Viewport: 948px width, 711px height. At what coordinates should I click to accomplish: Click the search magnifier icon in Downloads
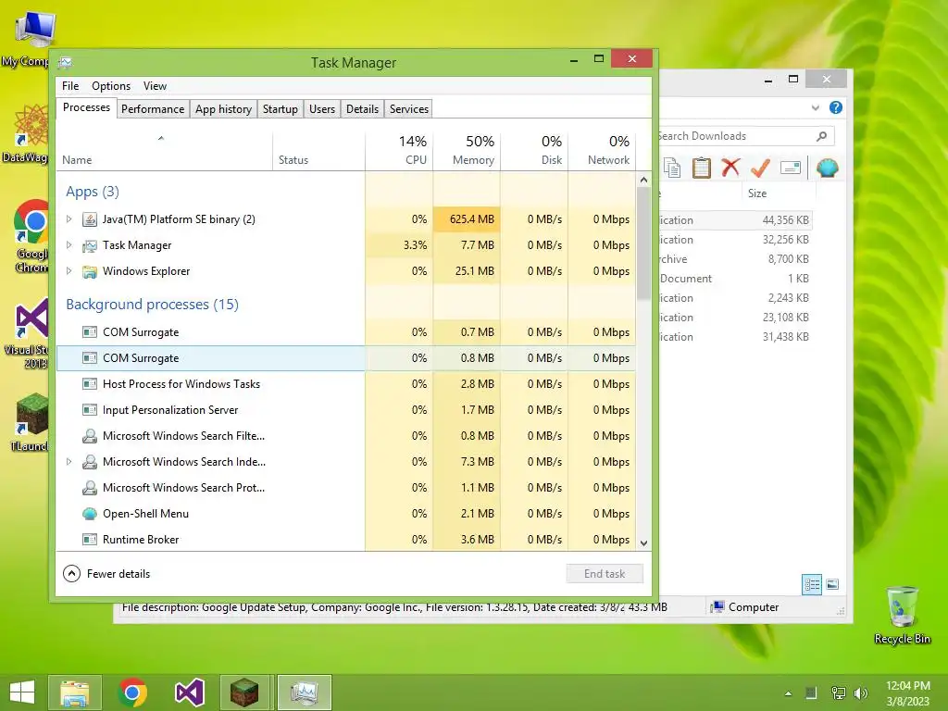coord(821,136)
